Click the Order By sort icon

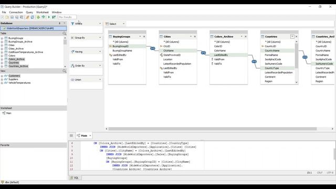pyautogui.click(x=72, y=66)
